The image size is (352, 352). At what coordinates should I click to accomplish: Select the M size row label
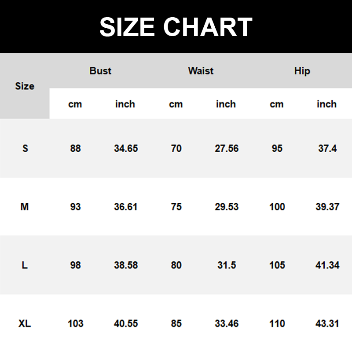pos(25,207)
